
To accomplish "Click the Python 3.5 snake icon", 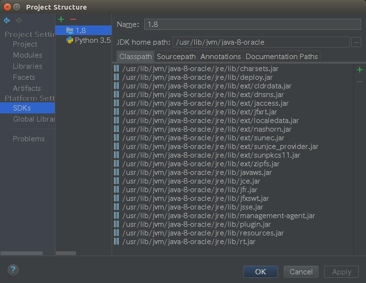I will [70, 40].
